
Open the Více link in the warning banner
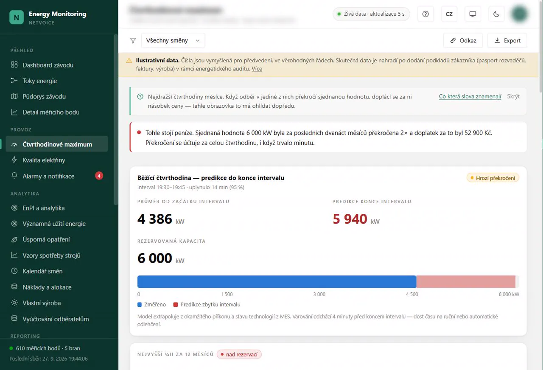coord(257,69)
